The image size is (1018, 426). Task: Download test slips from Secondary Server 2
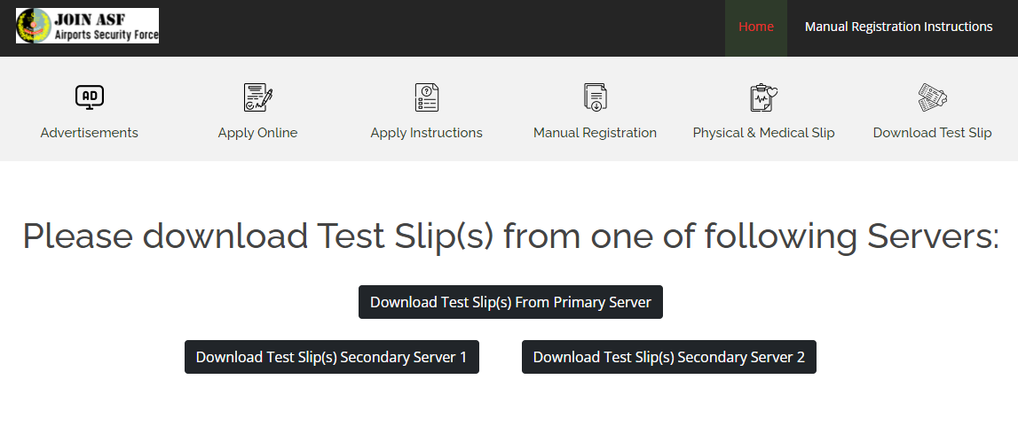pos(668,357)
